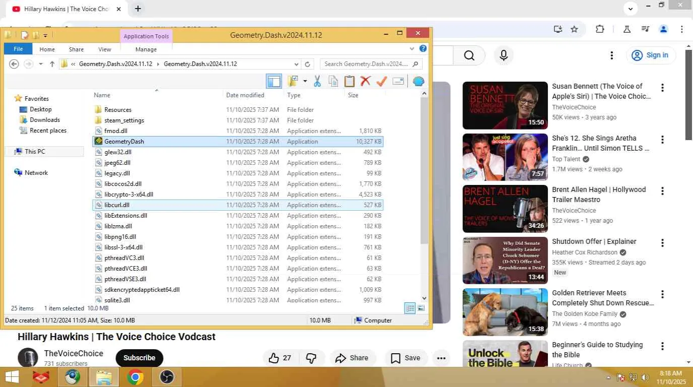Click the YouTube Sign in button
This screenshot has width=693, height=387.
(651, 55)
